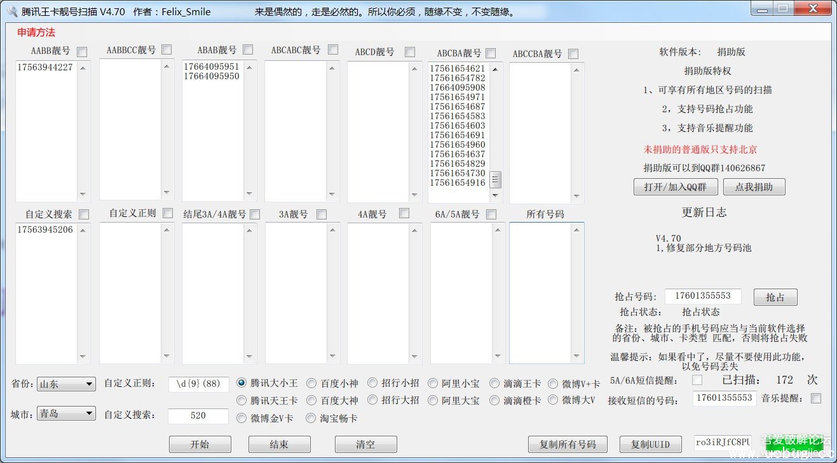Toggle the 自定义搜索 checkbox
This screenshot has width=837, height=463.
coord(84,214)
